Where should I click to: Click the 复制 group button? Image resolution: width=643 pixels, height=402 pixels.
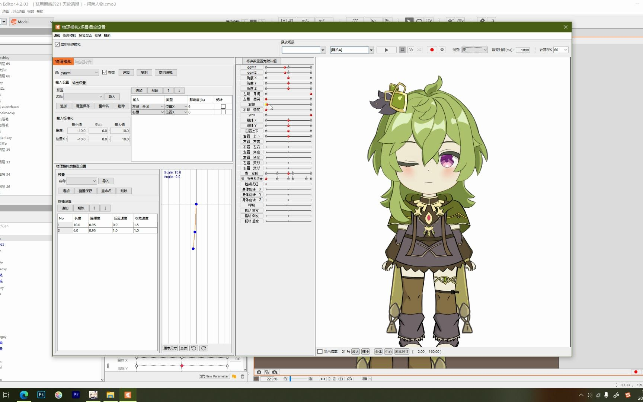(144, 73)
